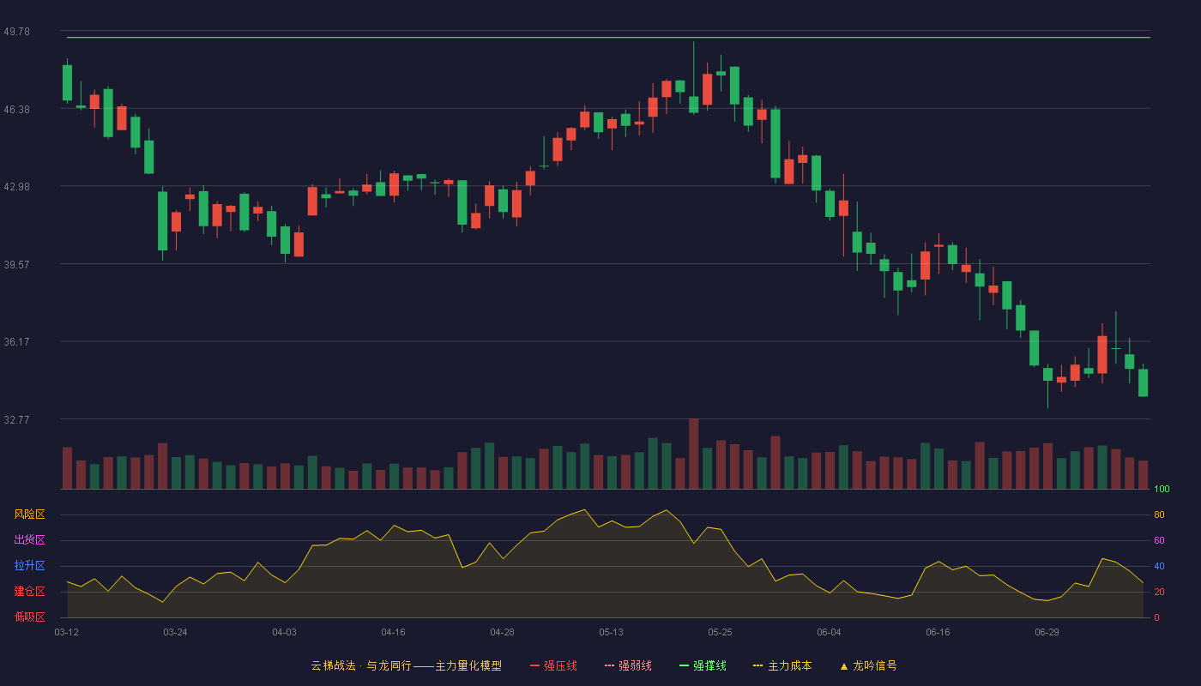Click the tallest volume bar
Image resolution: width=1201 pixels, height=686 pixels.
pos(693,454)
